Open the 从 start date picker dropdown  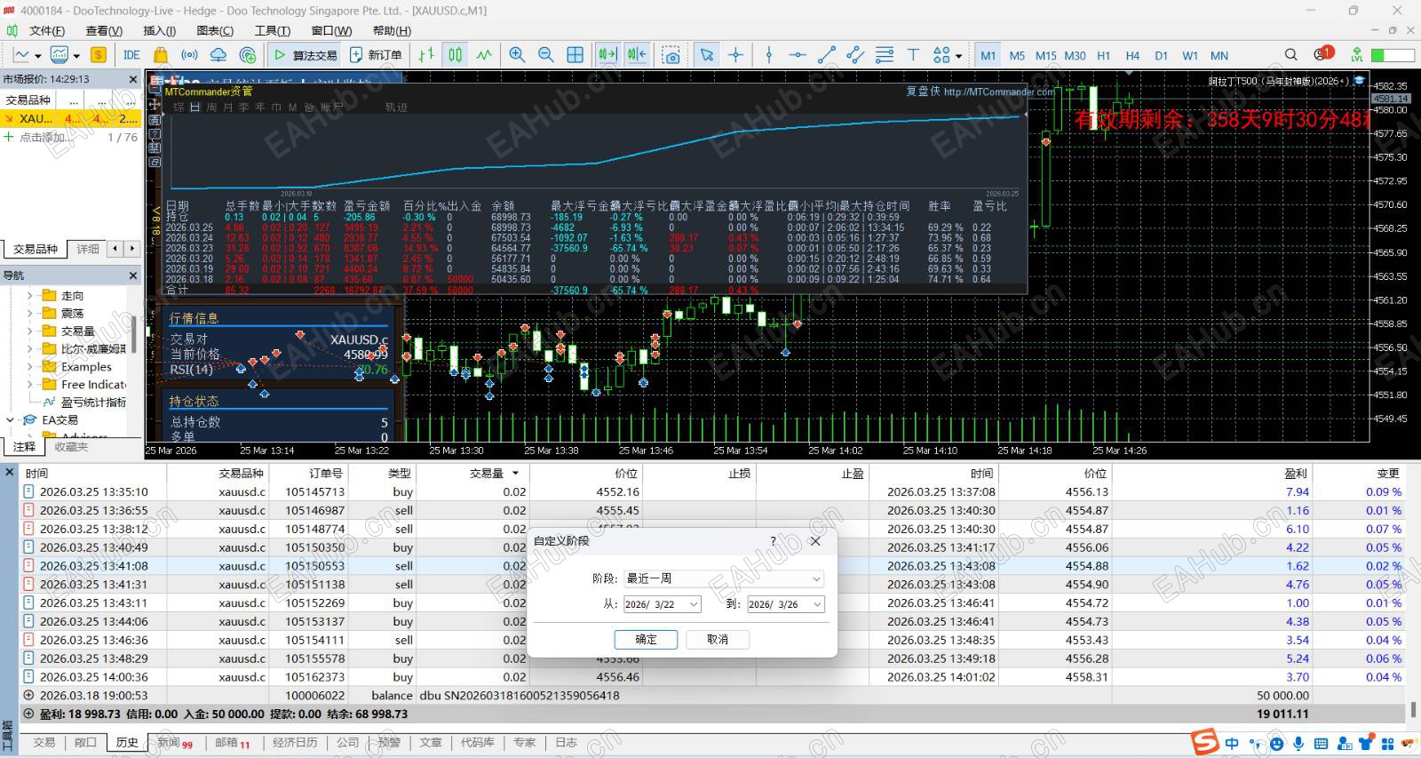693,604
